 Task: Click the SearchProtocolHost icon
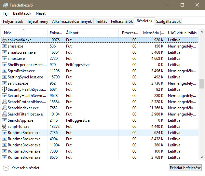point(5,102)
